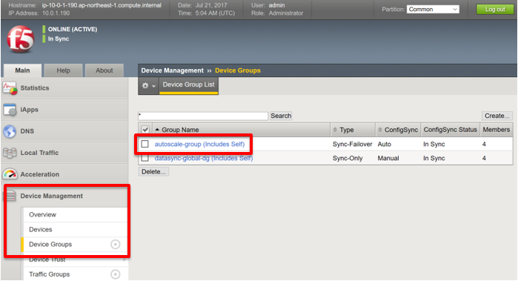518x281 pixels.
Task: Check the autoscale-group row checkbox
Action: pyautogui.click(x=145, y=144)
